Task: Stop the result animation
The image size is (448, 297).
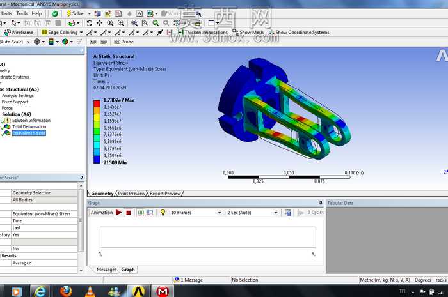Action: click(129, 213)
